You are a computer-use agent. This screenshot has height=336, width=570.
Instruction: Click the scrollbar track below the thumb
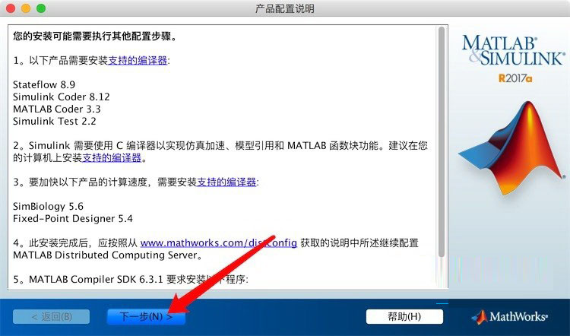tap(442, 274)
